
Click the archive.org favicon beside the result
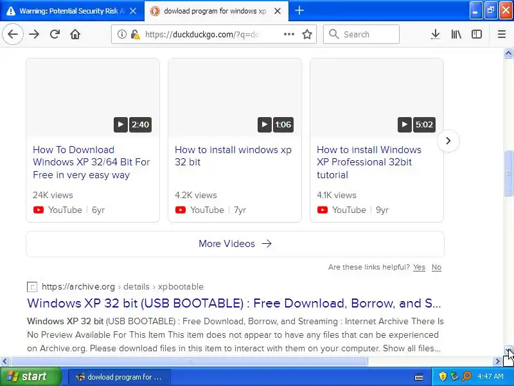(31, 287)
